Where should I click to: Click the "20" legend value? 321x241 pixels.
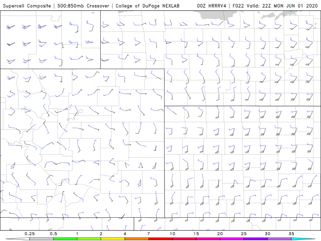point(220,234)
